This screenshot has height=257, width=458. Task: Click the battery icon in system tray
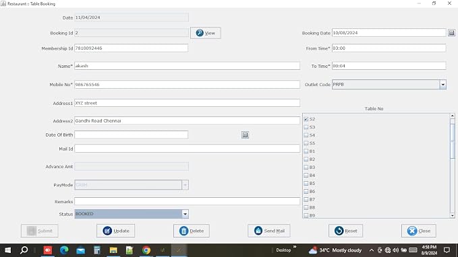click(404, 250)
